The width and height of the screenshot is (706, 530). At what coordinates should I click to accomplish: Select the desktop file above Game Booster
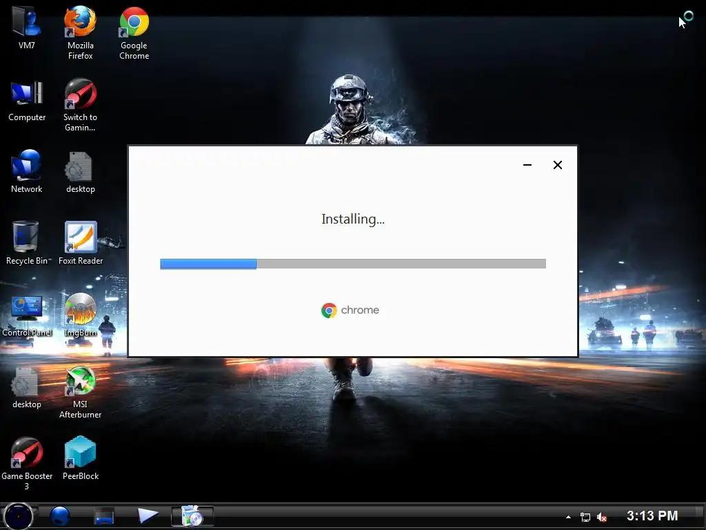[x=27, y=388]
